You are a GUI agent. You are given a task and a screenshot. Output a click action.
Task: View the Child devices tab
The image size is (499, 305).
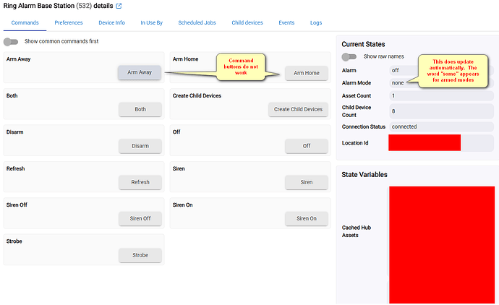[x=247, y=22]
